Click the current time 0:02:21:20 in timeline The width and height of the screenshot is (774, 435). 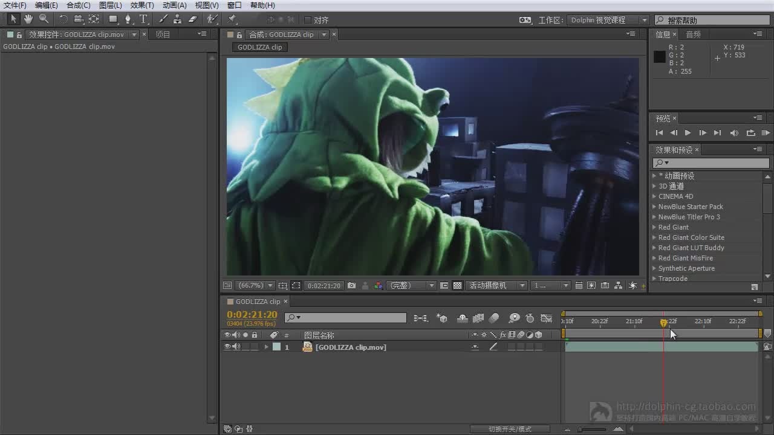click(x=252, y=315)
